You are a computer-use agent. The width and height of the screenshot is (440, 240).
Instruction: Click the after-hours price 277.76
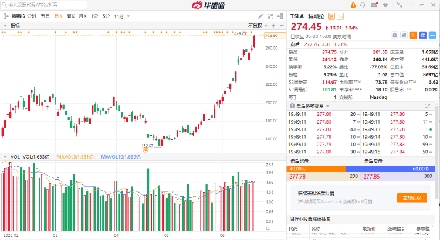click(x=312, y=44)
